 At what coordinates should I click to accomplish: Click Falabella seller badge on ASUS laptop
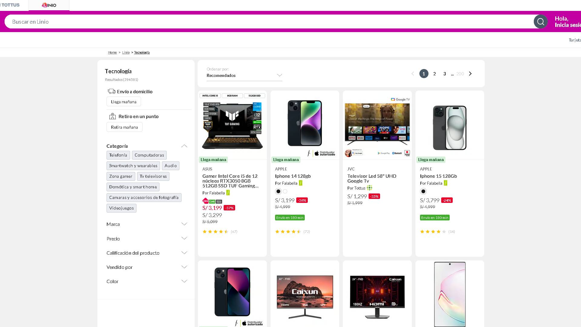click(228, 193)
